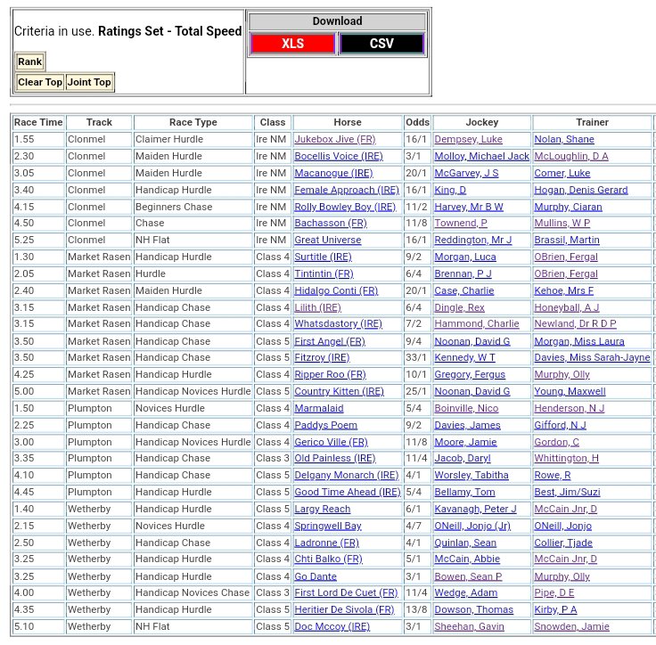Click the Race Time column header

coord(38,122)
